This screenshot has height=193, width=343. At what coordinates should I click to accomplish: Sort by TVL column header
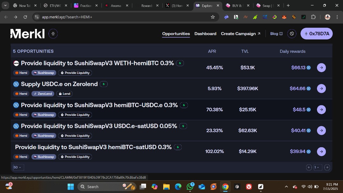(245, 51)
